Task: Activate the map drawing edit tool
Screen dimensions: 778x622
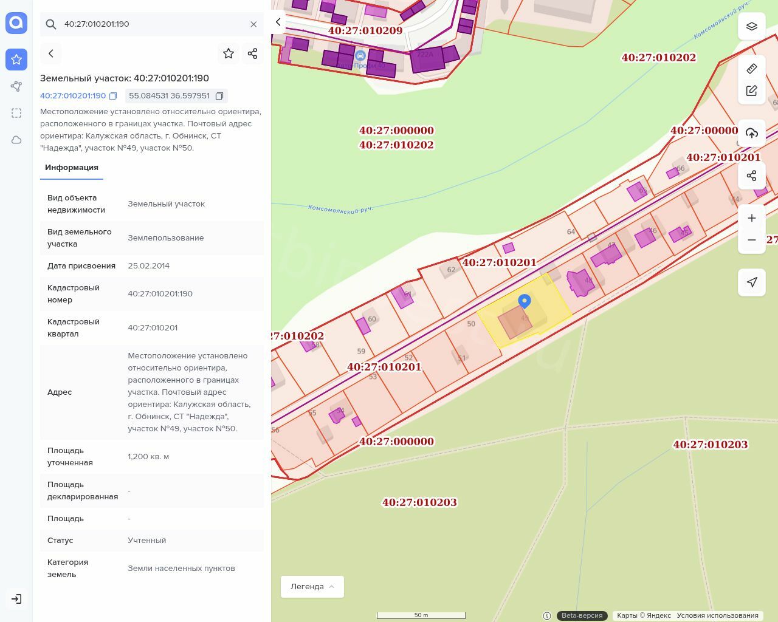Action: point(751,91)
